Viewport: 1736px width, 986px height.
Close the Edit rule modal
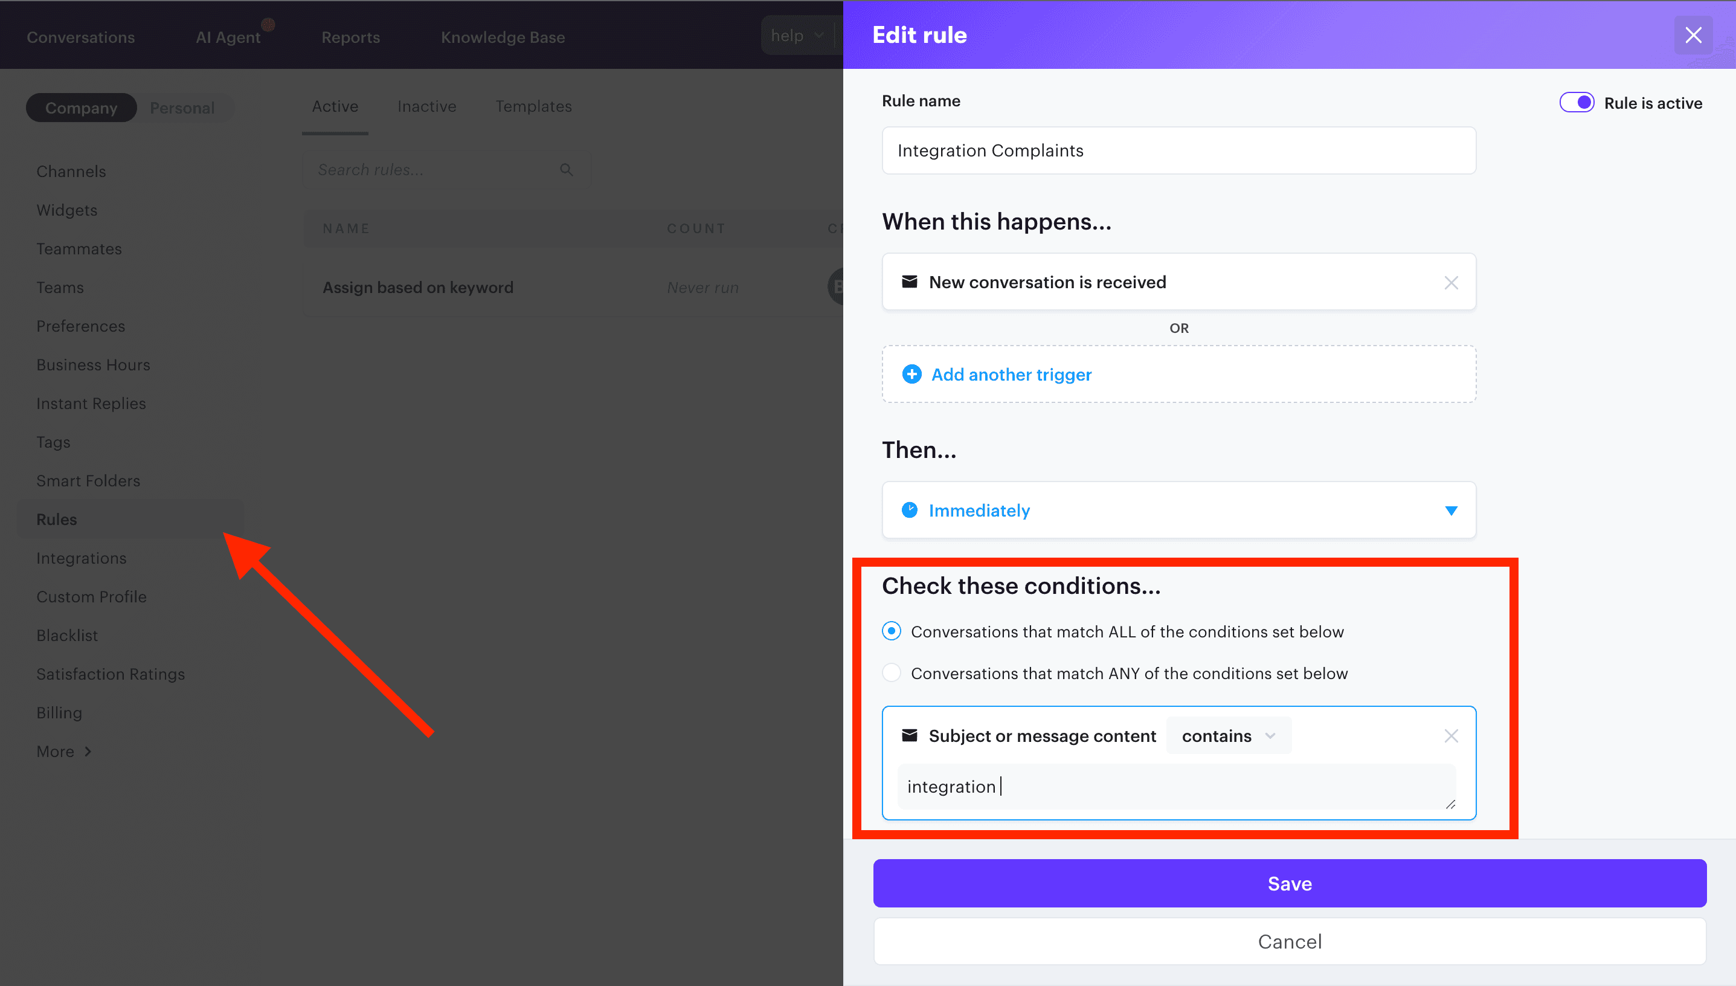1693,34
